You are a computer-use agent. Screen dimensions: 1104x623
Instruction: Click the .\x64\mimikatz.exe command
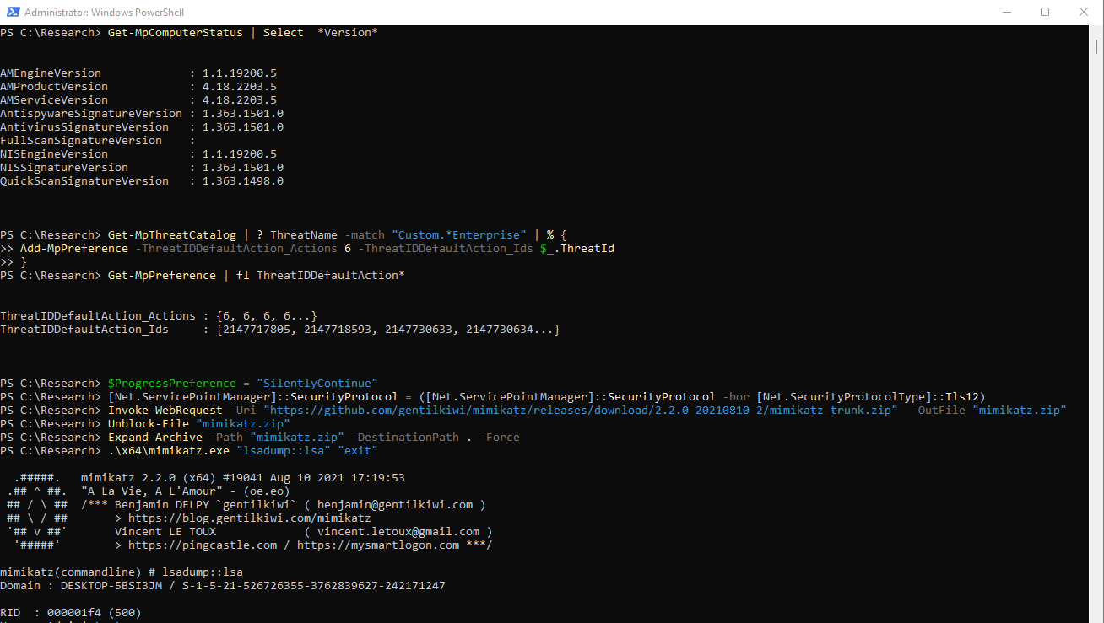(169, 451)
